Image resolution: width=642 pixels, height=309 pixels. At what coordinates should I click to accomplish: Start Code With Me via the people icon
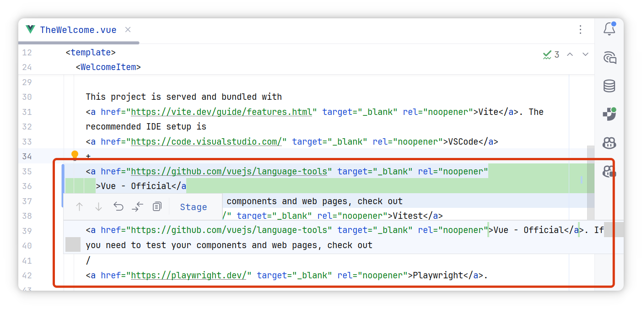pos(609,143)
